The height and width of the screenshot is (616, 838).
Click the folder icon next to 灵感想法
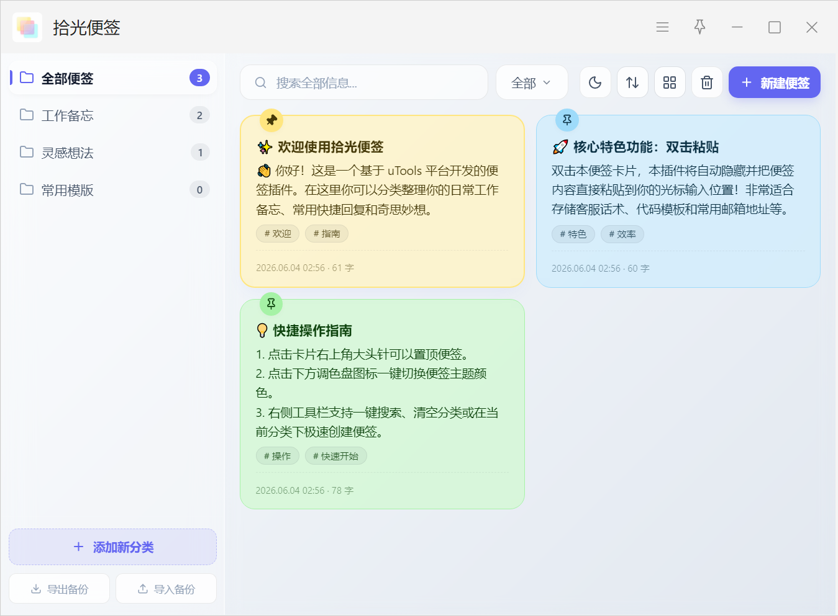[x=27, y=152]
